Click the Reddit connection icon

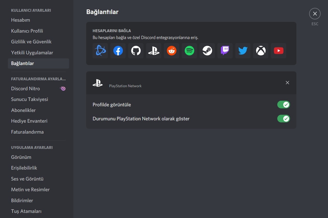[x=172, y=51]
